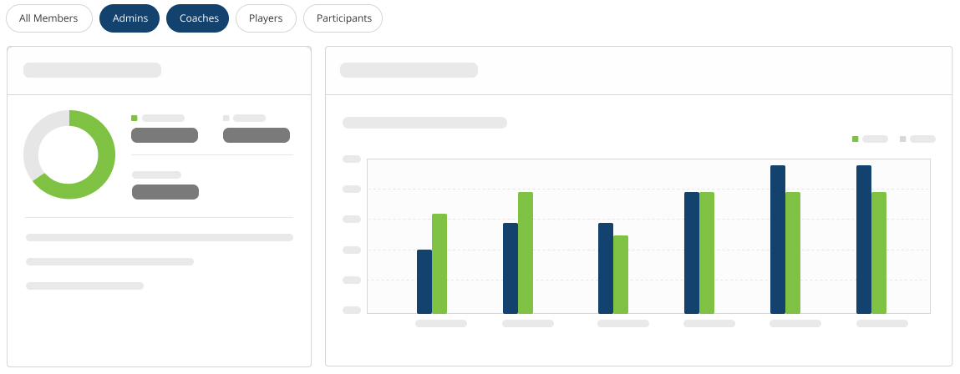960x374 pixels.
Task: Select the navy bar in the fourth group
Action: [x=692, y=252]
